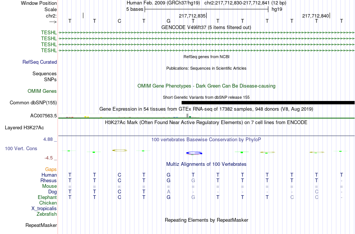Image resolution: width=355 pixels, height=234 pixels.
Task: Select the Mouse species row label
Action: [50, 186]
